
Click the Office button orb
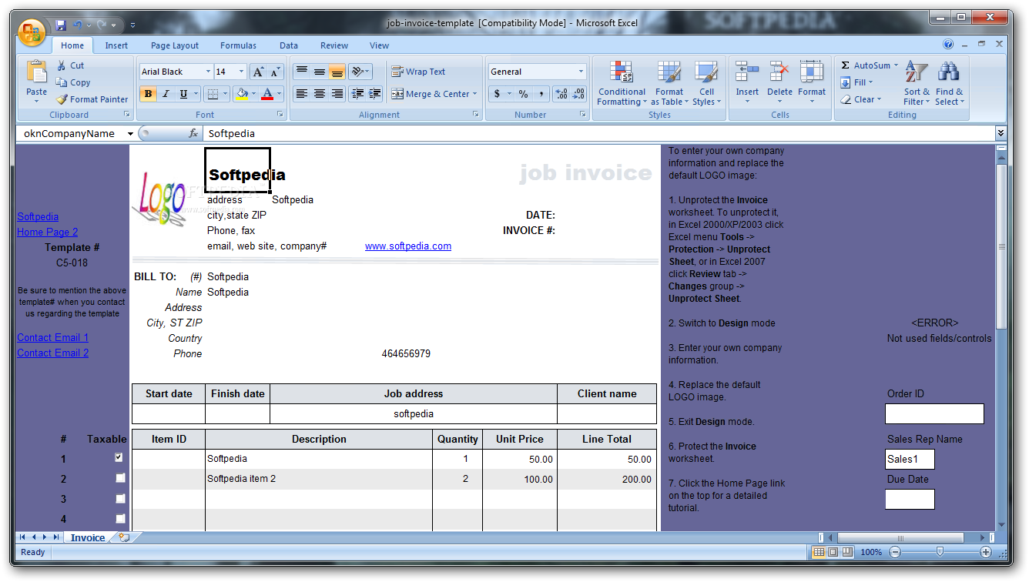click(32, 32)
